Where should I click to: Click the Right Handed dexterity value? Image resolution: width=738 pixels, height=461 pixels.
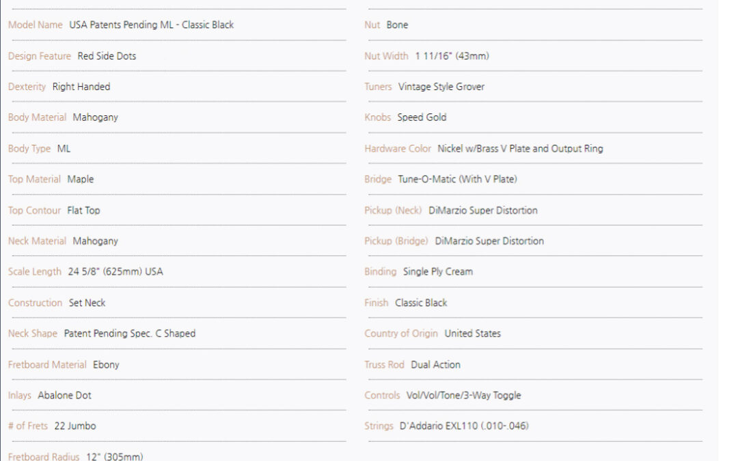pyautogui.click(x=81, y=87)
